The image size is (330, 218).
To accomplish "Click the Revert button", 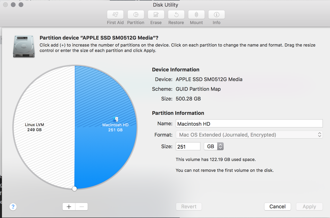I will tap(189, 207).
